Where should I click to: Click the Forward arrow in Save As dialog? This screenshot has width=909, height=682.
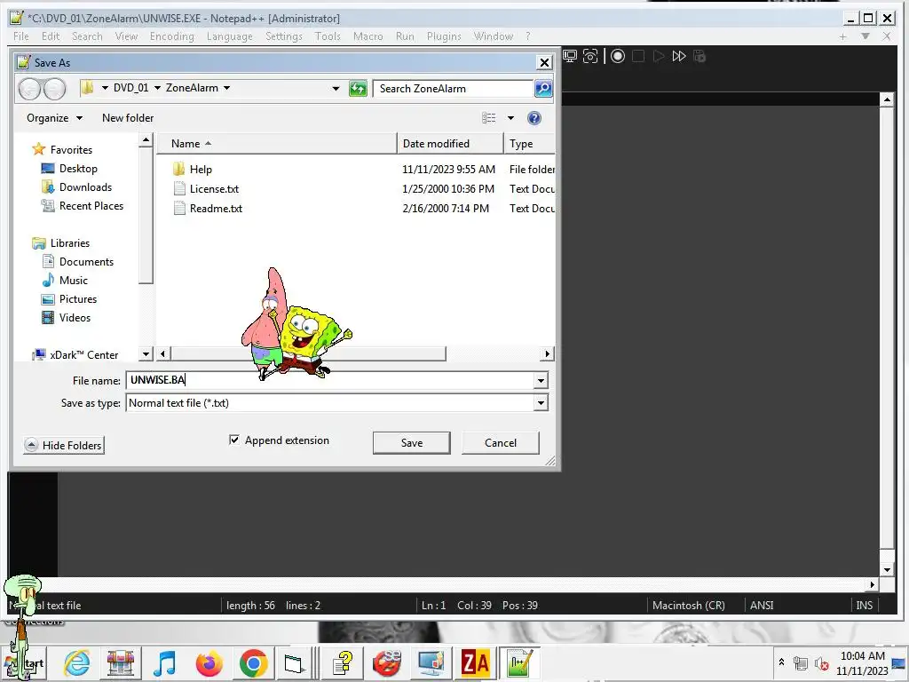click(x=54, y=89)
